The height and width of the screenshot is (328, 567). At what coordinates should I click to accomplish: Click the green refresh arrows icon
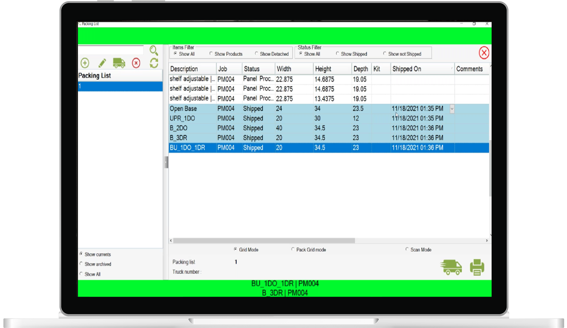pyautogui.click(x=154, y=63)
